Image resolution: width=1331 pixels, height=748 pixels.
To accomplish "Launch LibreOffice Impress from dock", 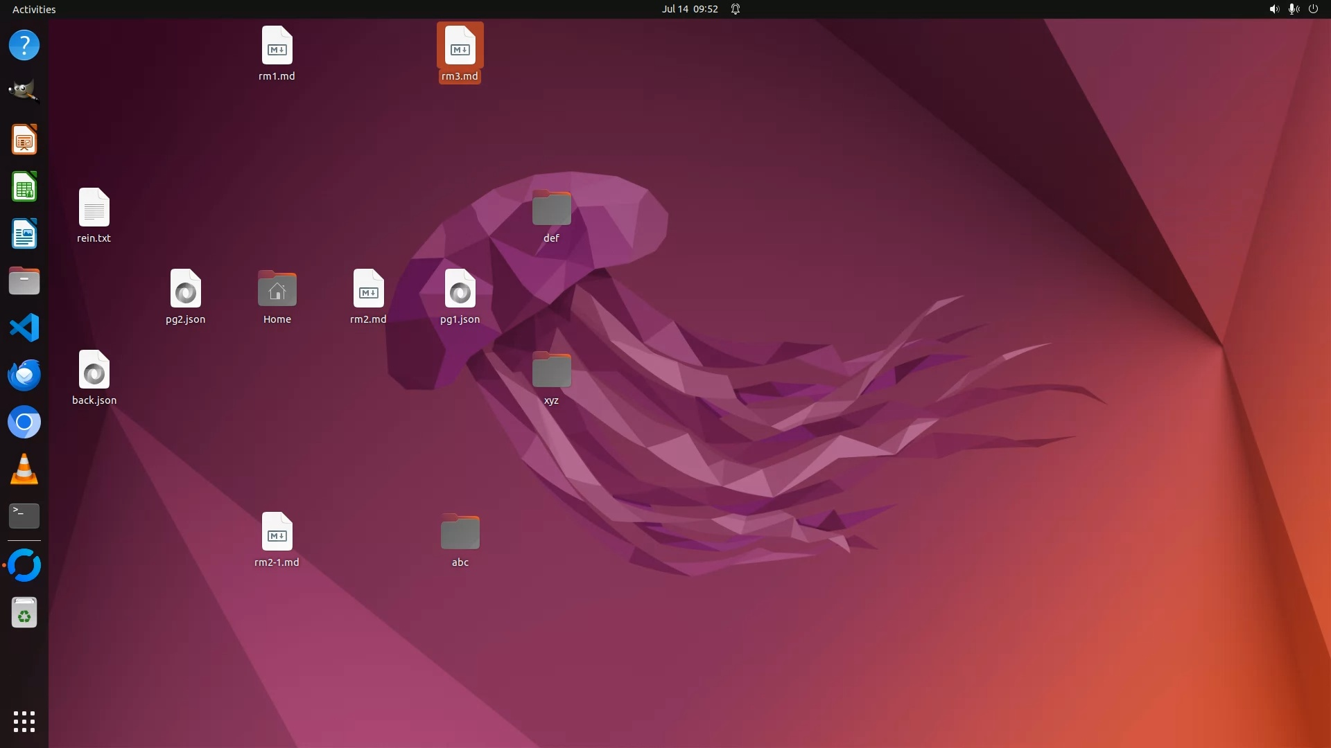I will [x=24, y=139].
